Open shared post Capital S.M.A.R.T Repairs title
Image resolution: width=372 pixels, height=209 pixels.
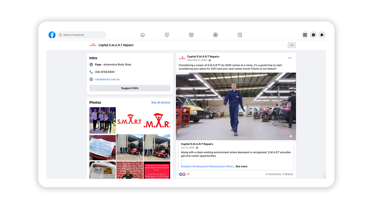[197, 144]
